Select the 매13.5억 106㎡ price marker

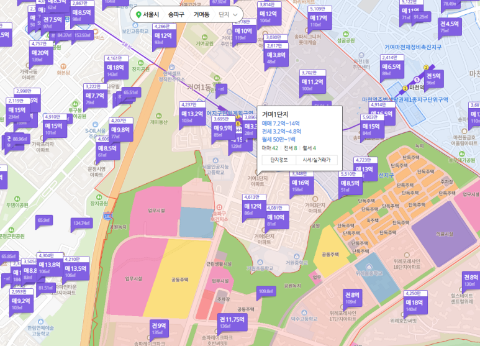tap(76, 269)
